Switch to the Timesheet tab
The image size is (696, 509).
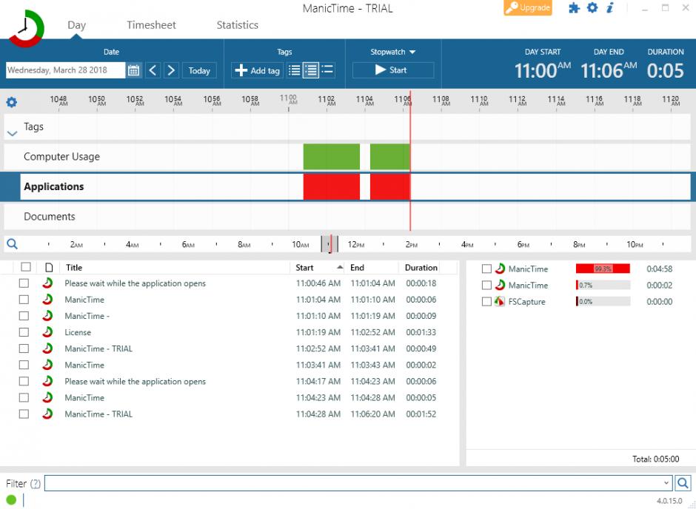(x=151, y=25)
